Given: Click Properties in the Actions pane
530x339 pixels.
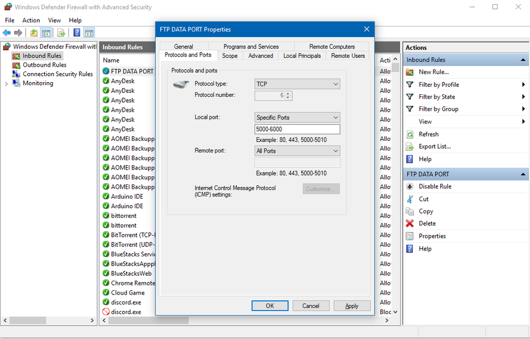Looking at the screenshot, I should click(432, 236).
